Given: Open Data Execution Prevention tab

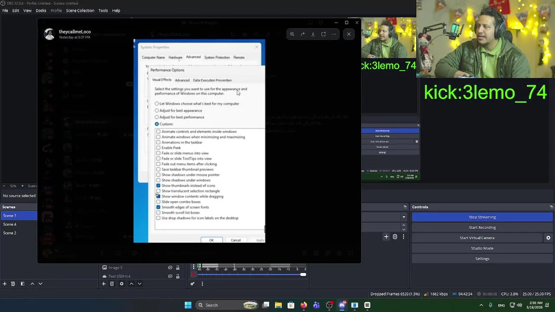Looking at the screenshot, I should (212, 80).
